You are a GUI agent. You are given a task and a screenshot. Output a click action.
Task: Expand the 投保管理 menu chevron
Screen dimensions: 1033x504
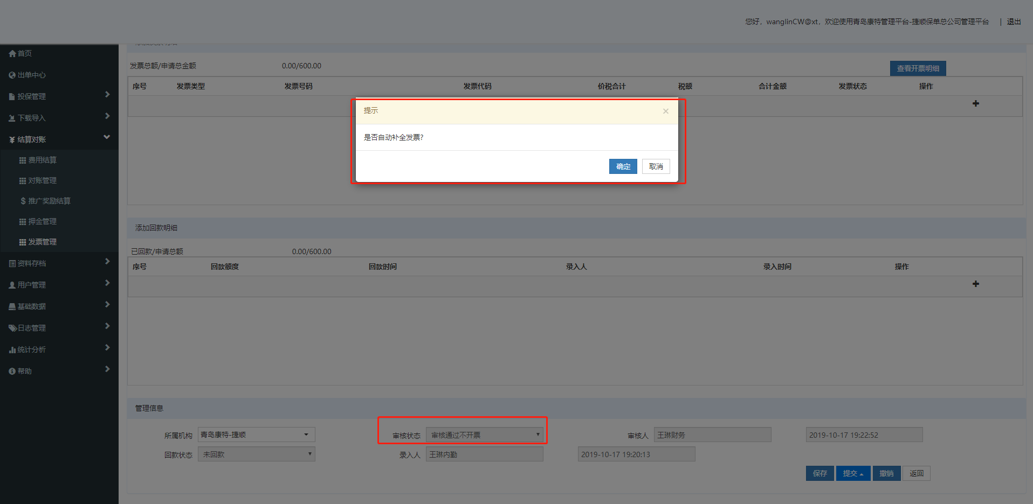107,94
